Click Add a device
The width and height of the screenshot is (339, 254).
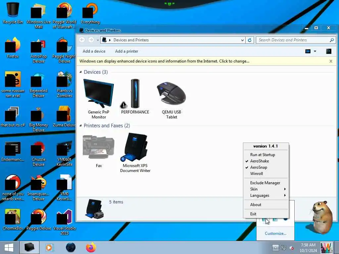(94, 51)
